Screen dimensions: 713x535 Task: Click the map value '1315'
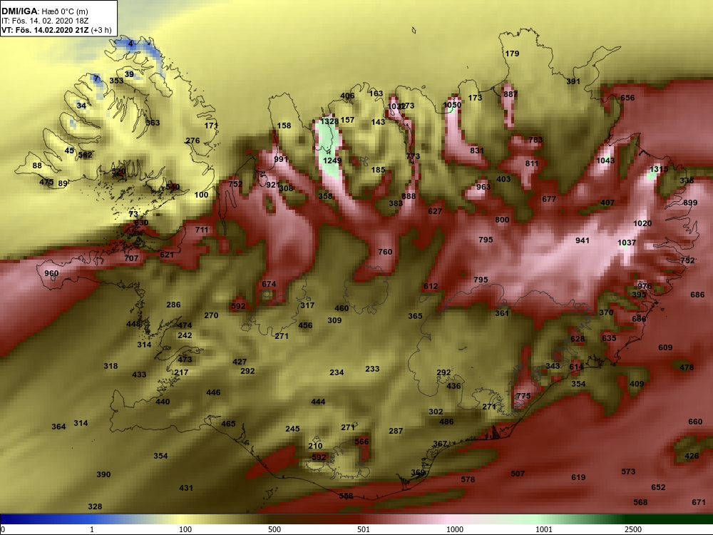(658, 169)
